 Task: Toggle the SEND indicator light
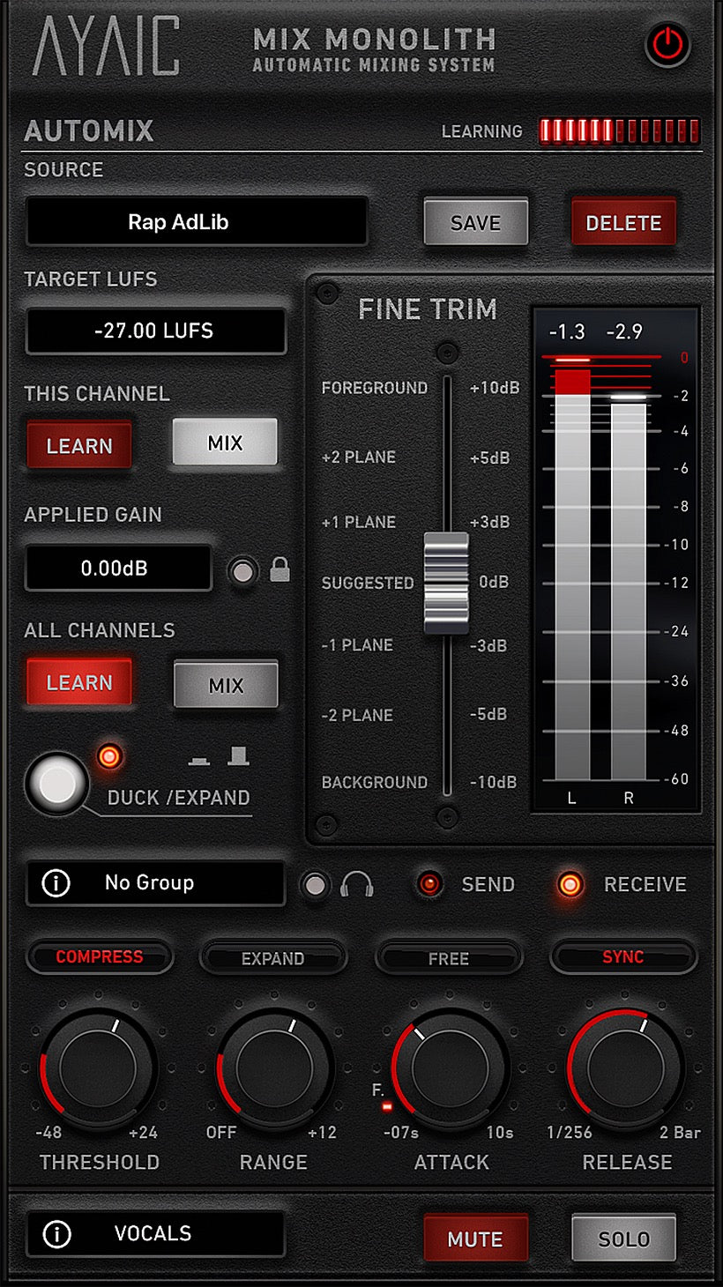[430, 884]
